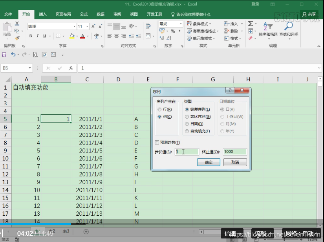Screen dimensions: 324x242
Task: Click Decrease Decimal icon
Action: coord(169,38)
